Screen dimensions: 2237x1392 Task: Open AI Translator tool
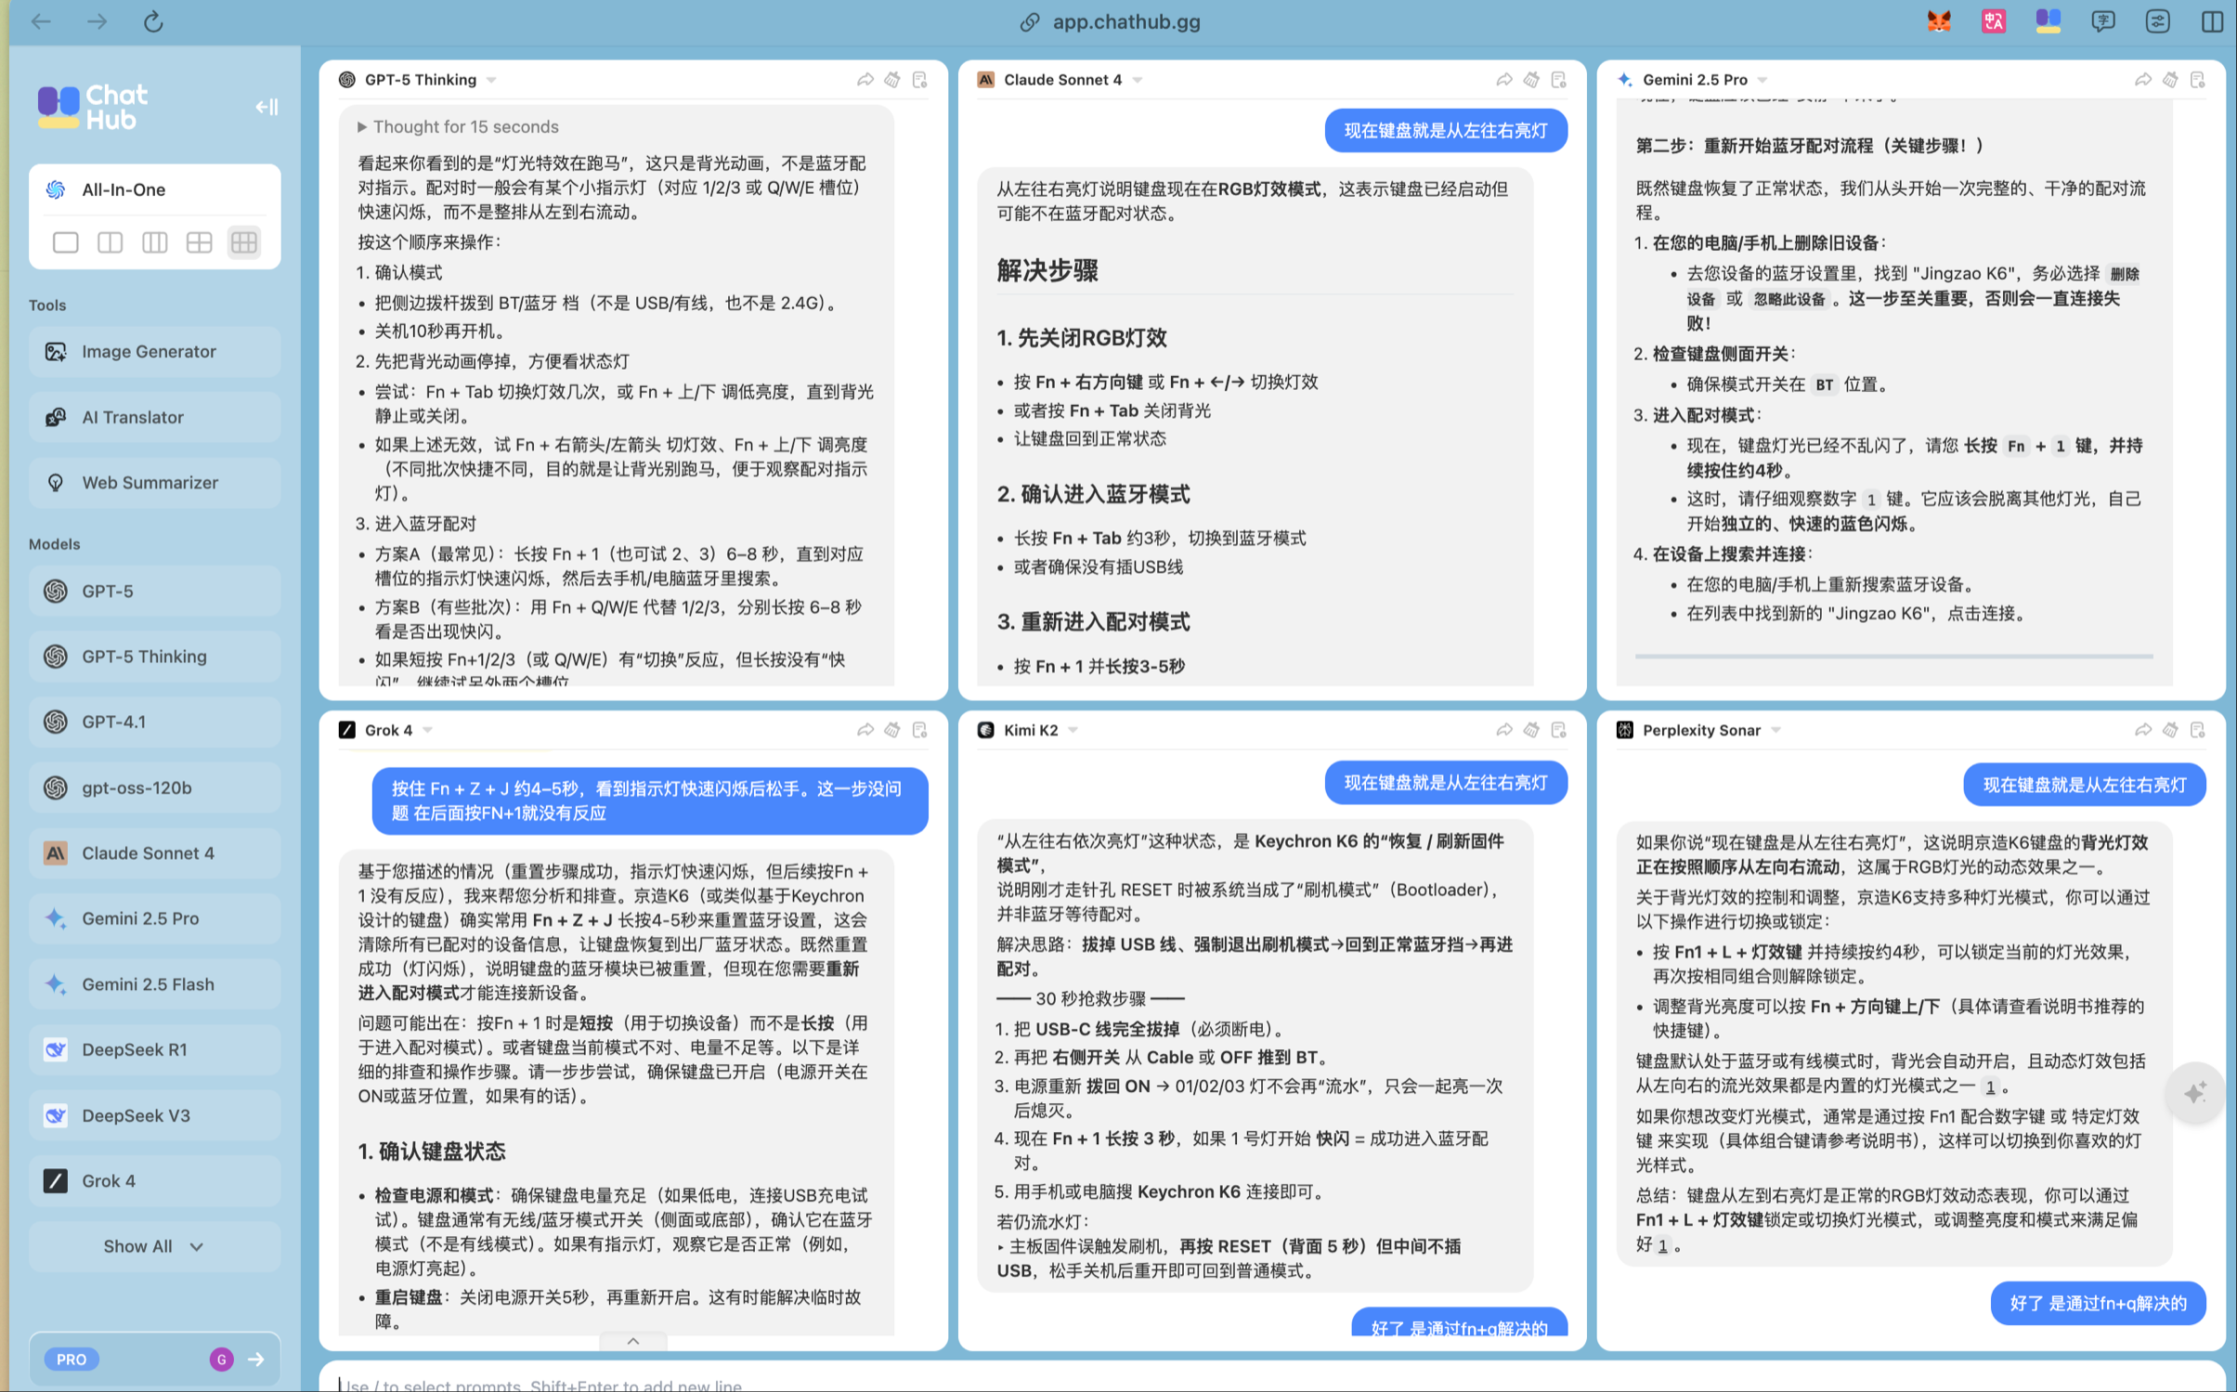coord(155,417)
